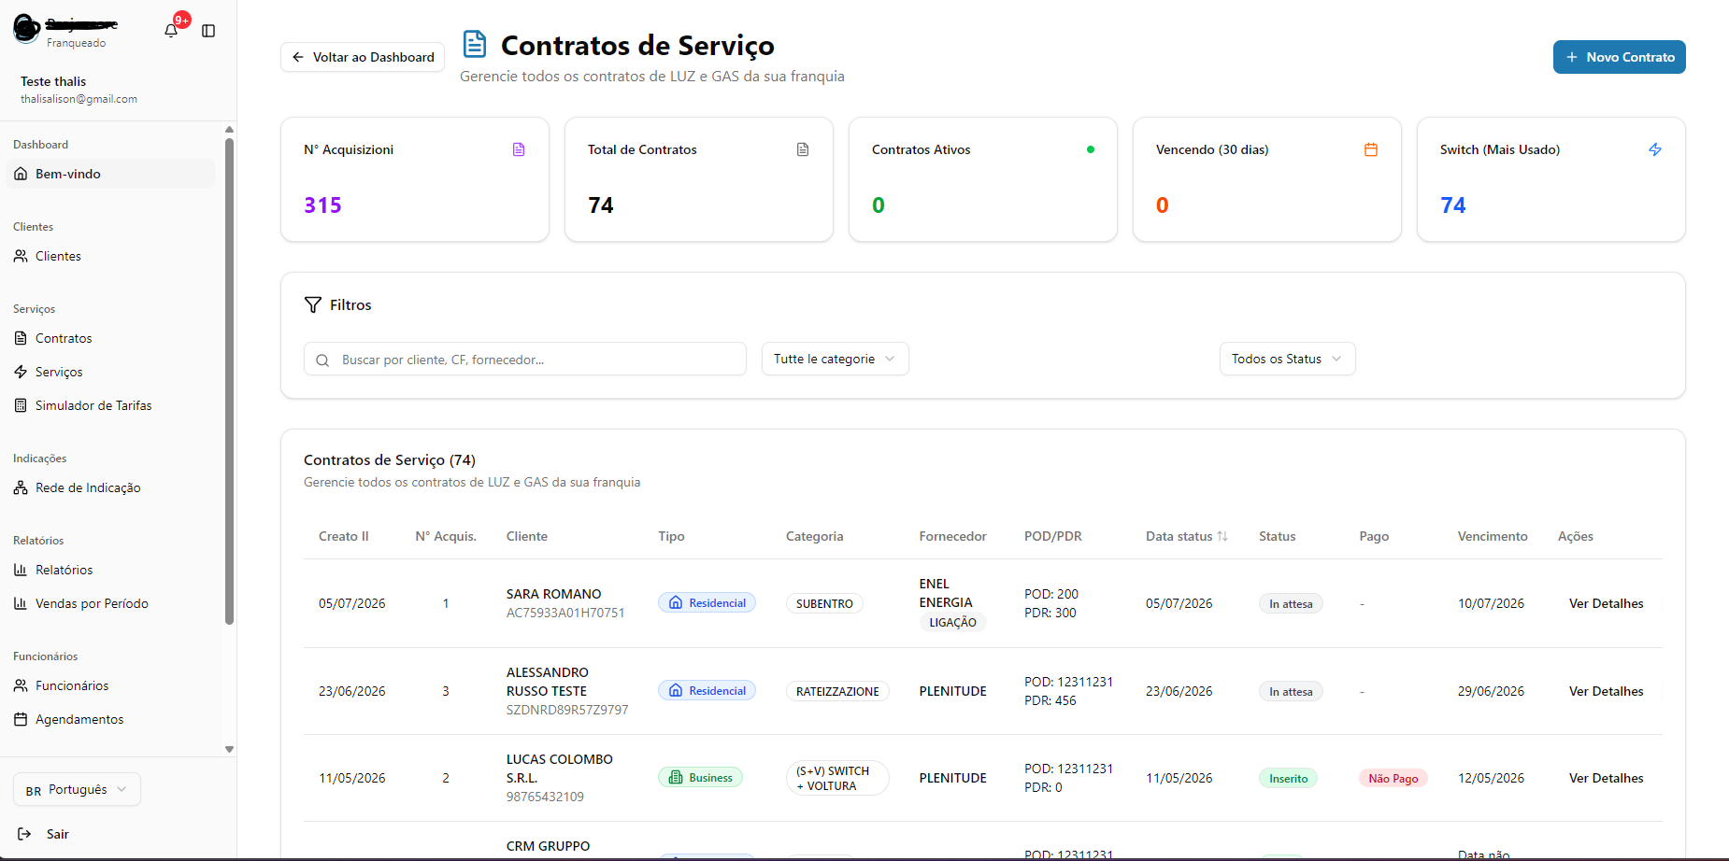
Task: View details for ALESSANDRO RUSSO TESTE contract
Action: [1606, 691]
